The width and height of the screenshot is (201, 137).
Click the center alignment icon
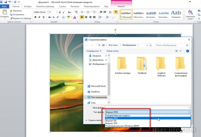tap(86, 17)
